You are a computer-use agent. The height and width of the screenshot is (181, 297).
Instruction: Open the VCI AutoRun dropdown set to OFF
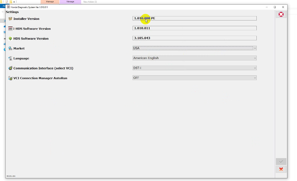pyautogui.click(x=194, y=78)
